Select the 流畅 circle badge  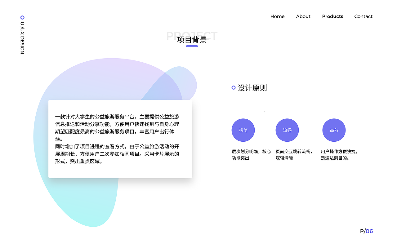tap(287, 130)
